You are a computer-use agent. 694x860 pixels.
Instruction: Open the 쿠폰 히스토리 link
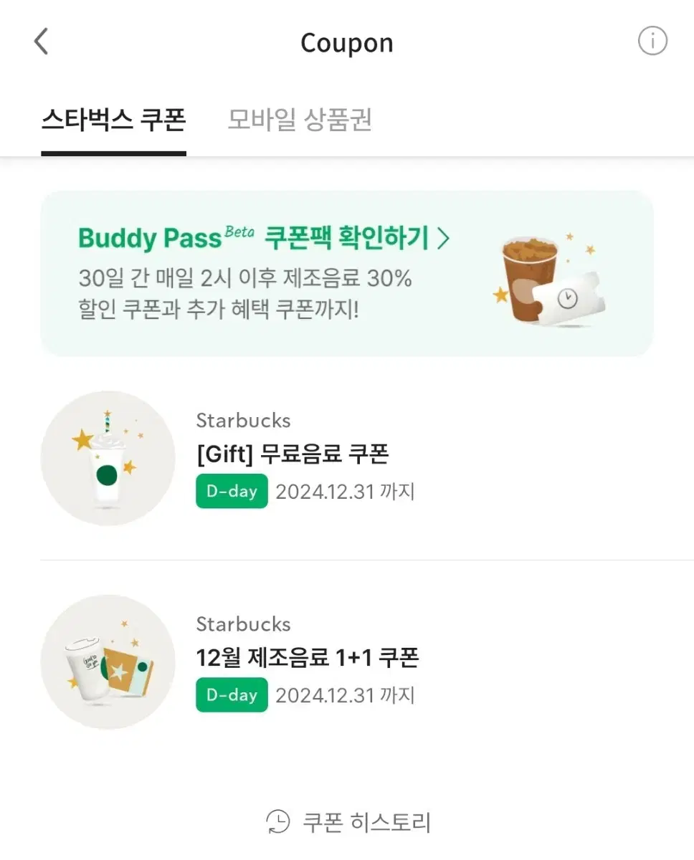coord(348,821)
